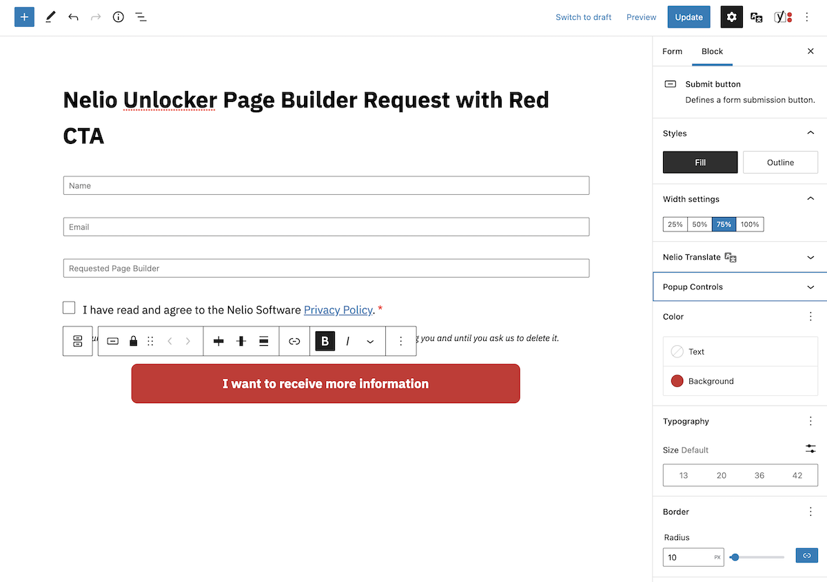Close the settings sidebar
827x582 pixels.
tap(810, 51)
